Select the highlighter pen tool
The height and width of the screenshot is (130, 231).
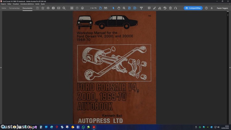(154, 8)
